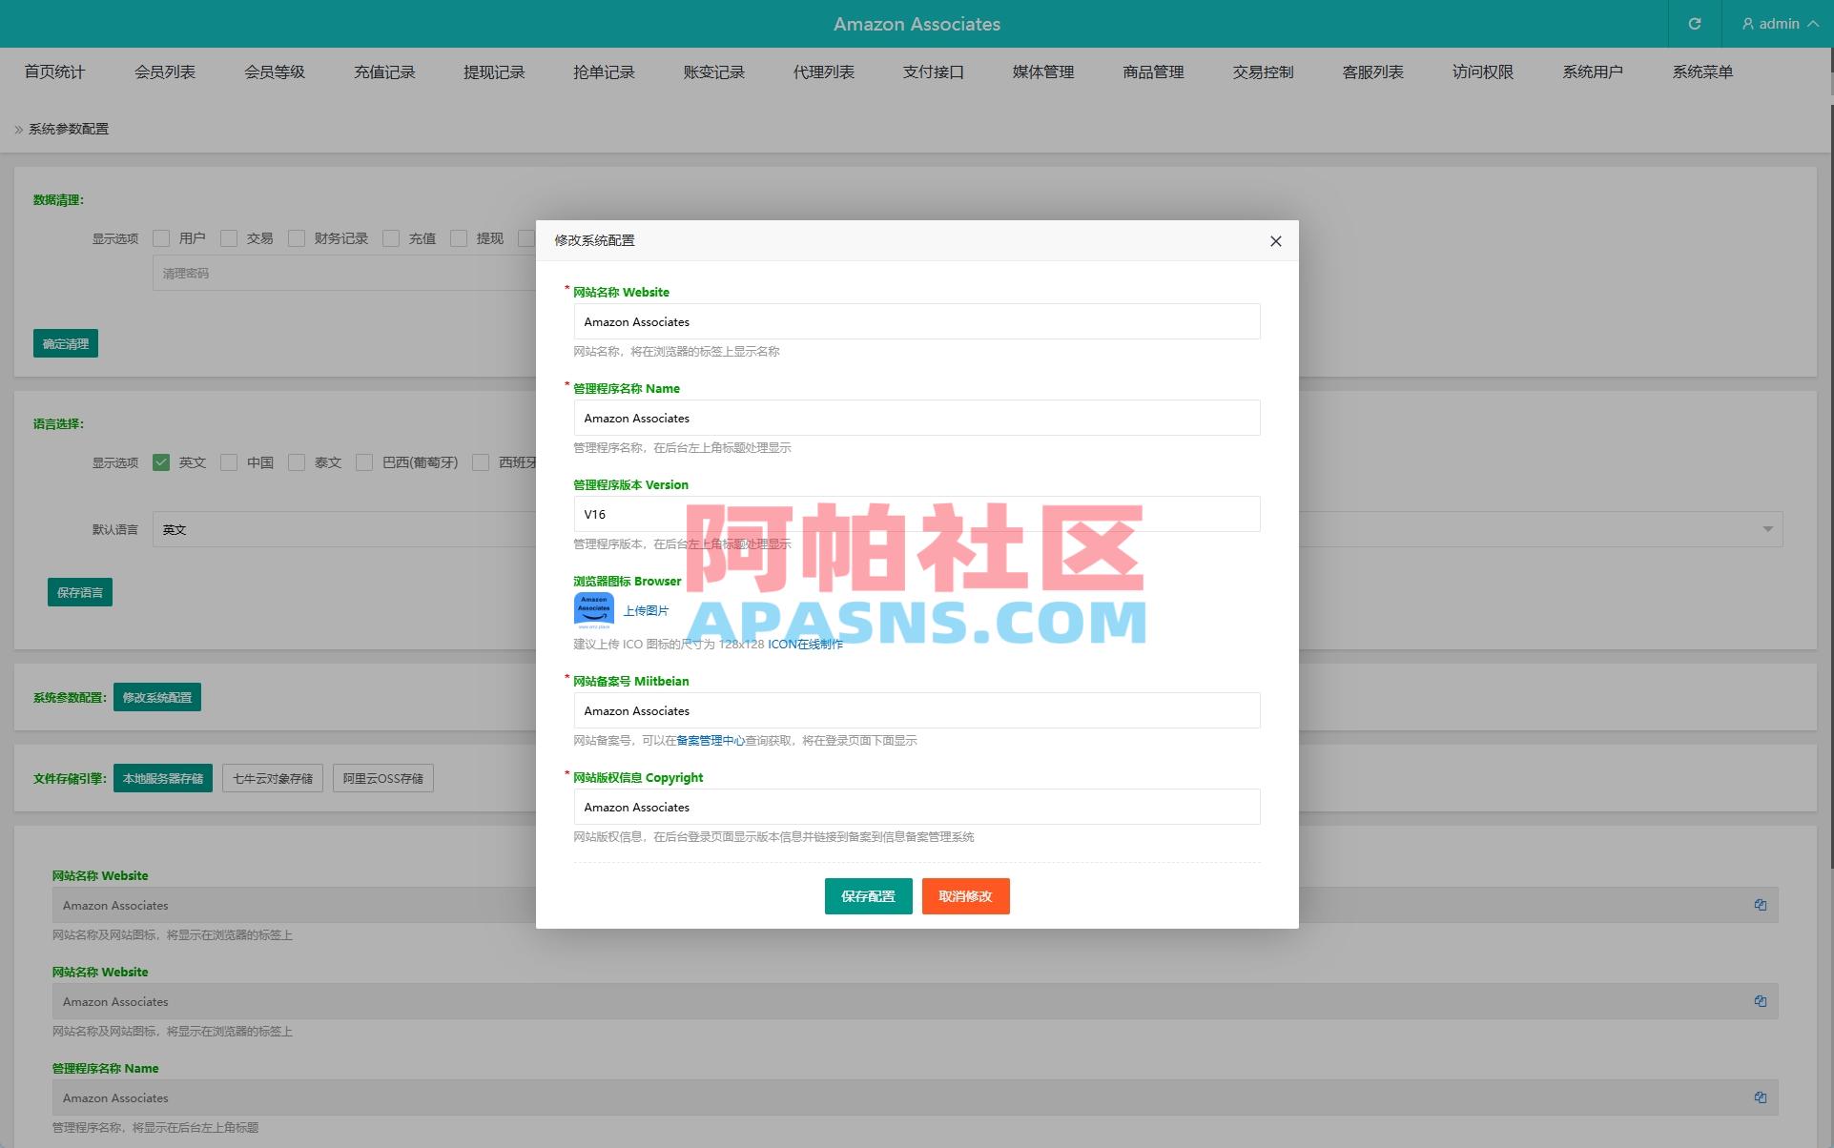This screenshot has width=1834, height=1148.
Task: Expand the dropdown arrow on right of language row
Action: click(x=1766, y=528)
